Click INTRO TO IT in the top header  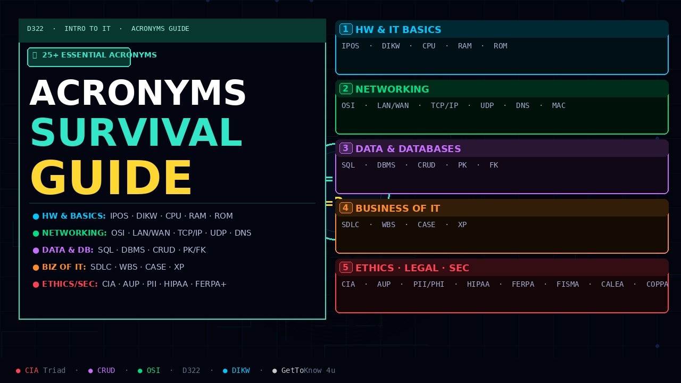click(x=87, y=29)
